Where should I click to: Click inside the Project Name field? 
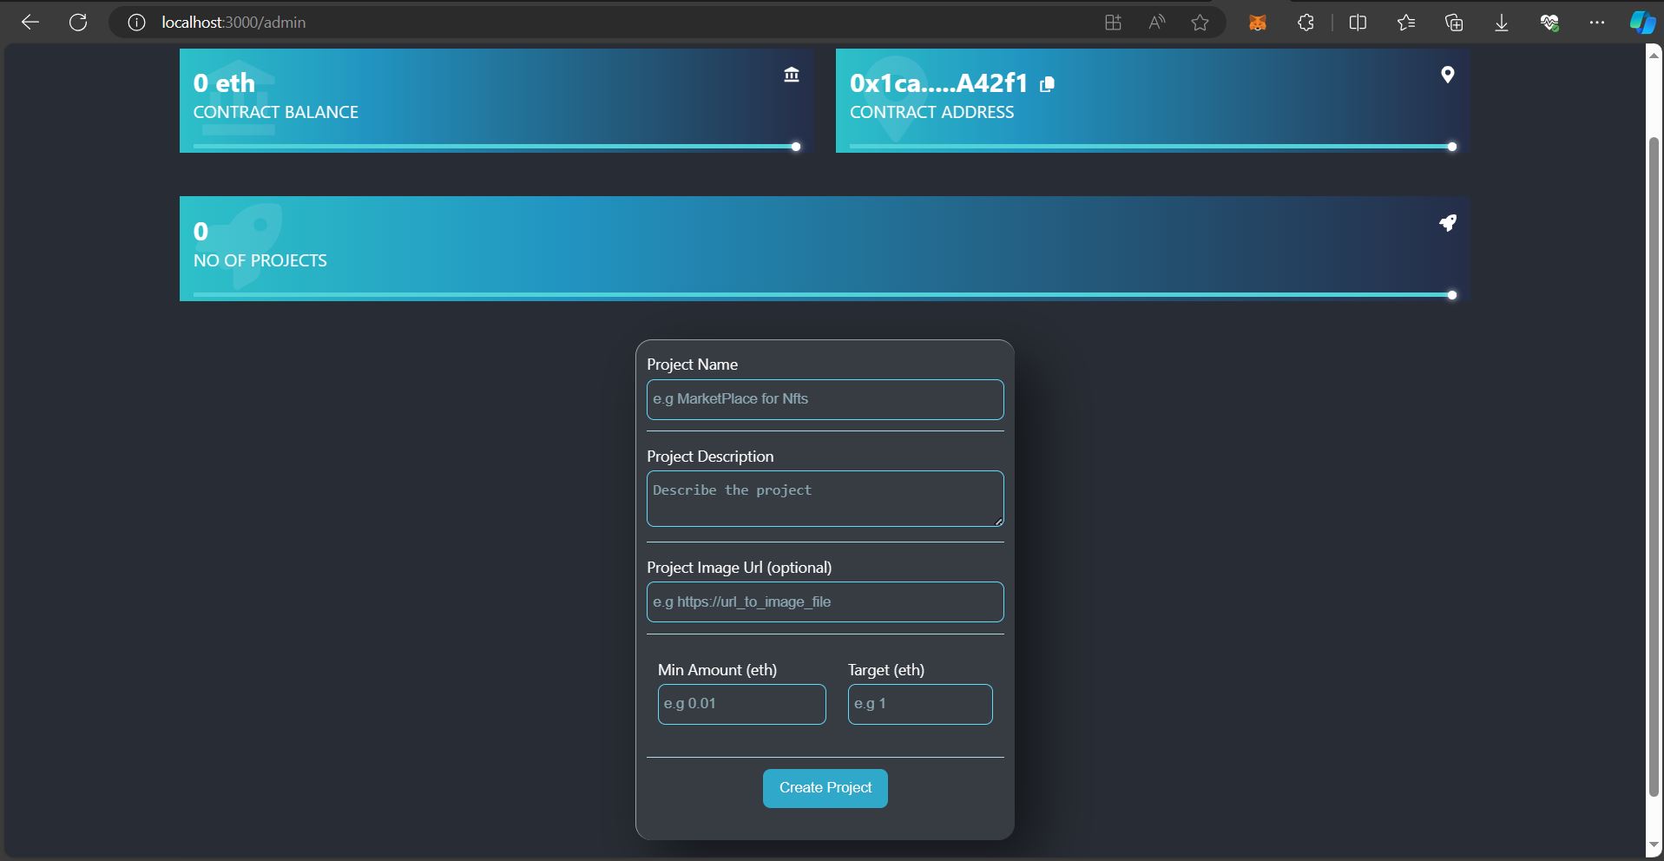[824, 399]
